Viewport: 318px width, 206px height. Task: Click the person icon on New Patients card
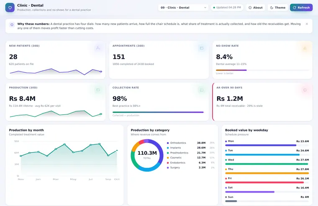(x=98, y=48)
